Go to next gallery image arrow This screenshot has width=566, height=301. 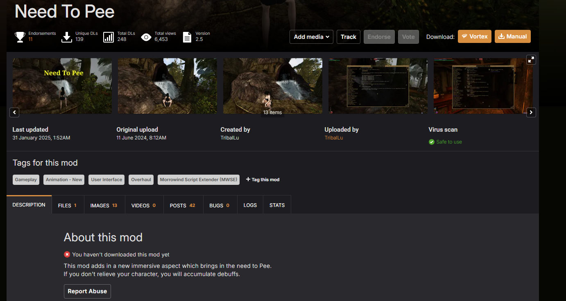pos(531,112)
